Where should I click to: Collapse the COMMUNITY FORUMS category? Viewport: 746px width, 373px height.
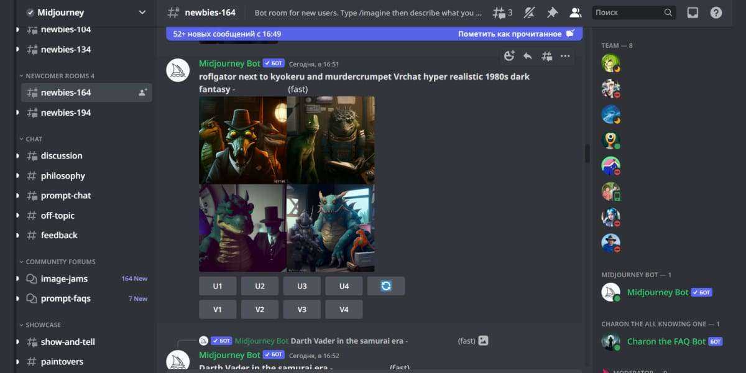click(60, 262)
